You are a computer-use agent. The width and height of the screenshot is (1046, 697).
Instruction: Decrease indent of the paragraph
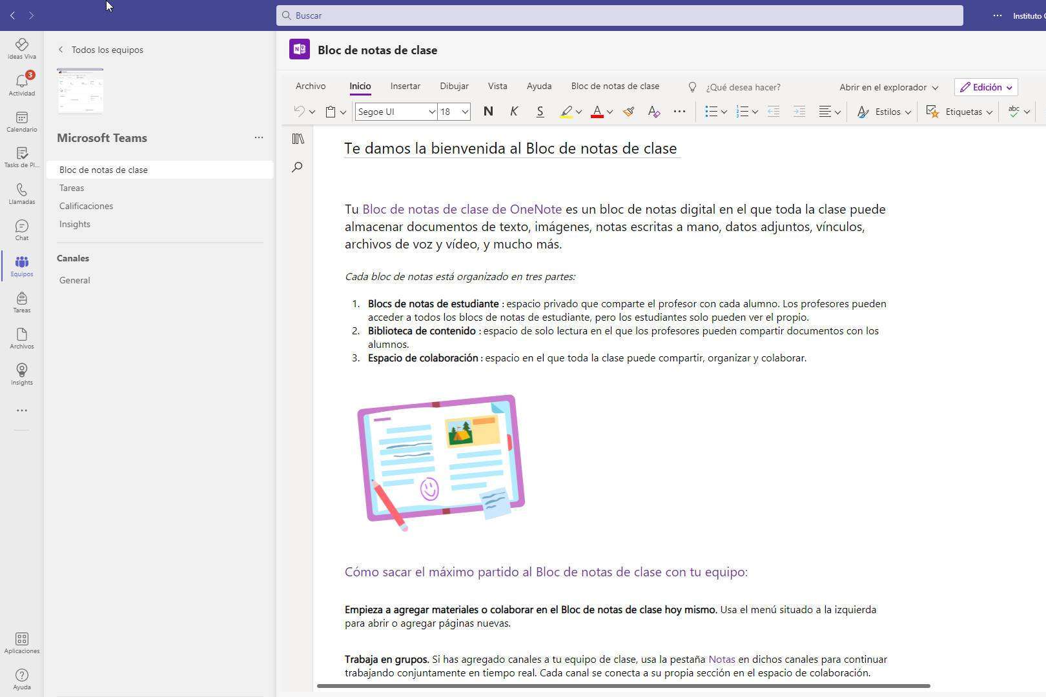coord(773,112)
